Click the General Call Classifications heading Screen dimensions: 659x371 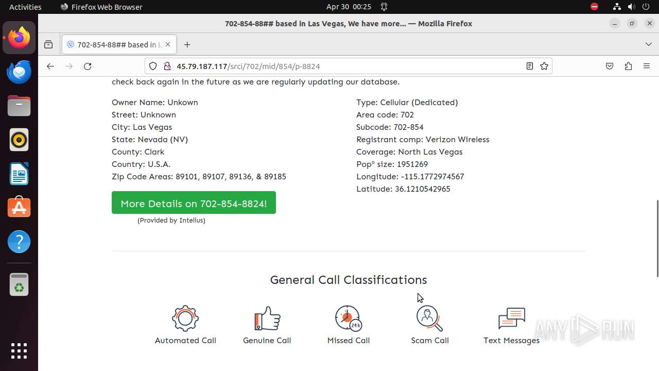click(349, 280)
